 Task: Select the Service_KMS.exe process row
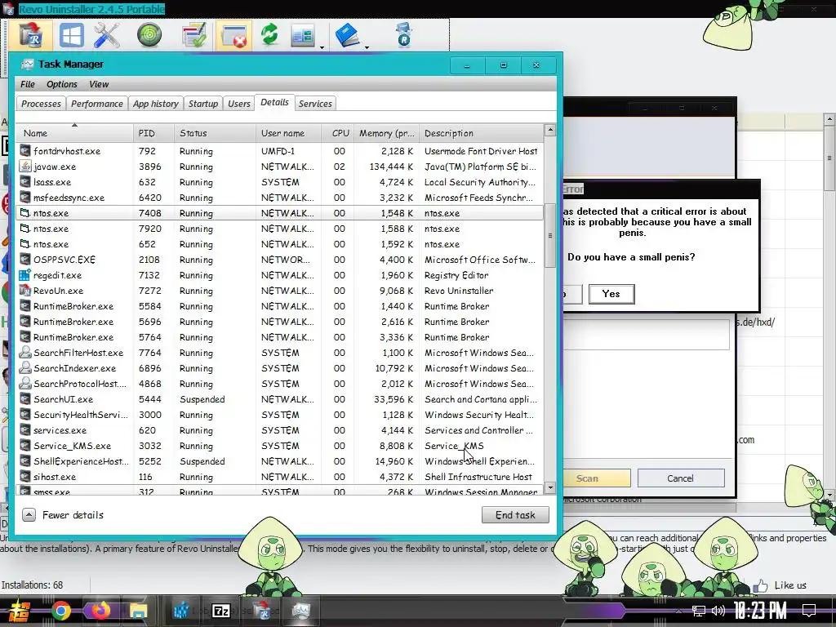280,446
